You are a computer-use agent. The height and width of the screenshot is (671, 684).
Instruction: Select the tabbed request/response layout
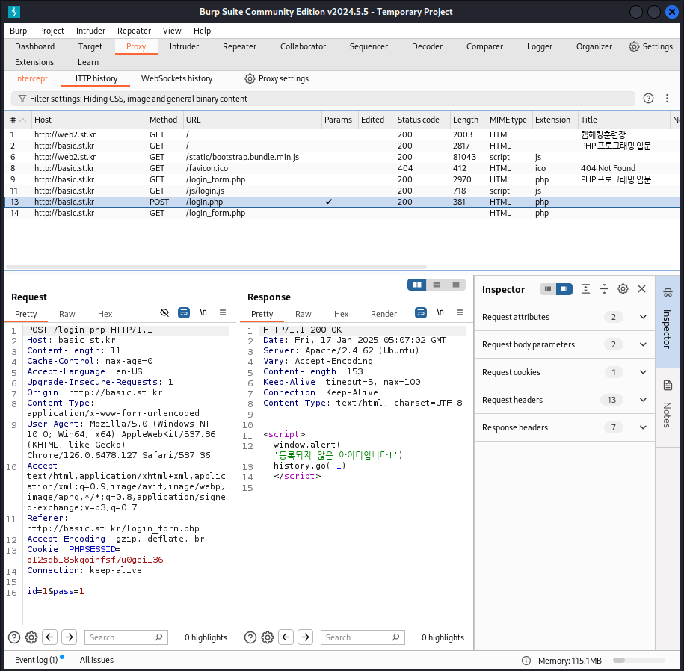456,285
